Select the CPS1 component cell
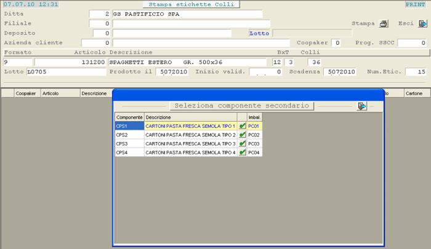The height and width of the screenshot is (249, 431). pos(129,126)
